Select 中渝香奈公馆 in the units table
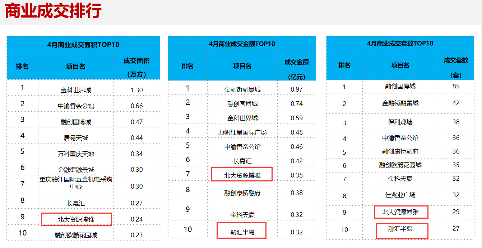This screenshot has height=248, width=482. [400, 138]
